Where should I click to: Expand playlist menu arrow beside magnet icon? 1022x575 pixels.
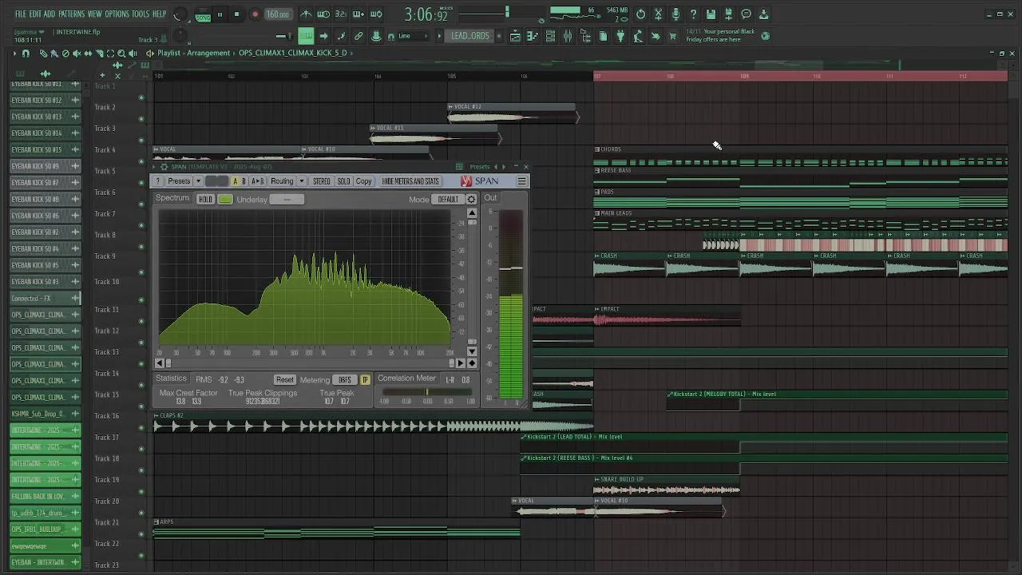click(14, 54)
